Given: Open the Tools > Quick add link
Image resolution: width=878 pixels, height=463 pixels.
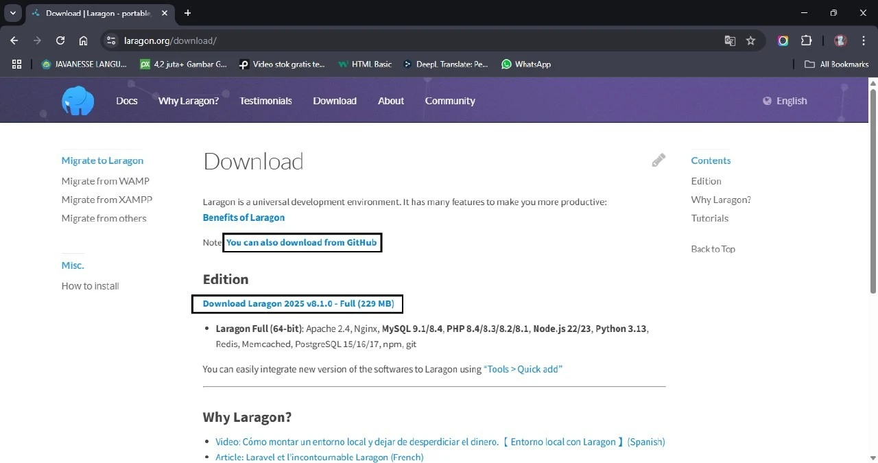Looking at the screenshot, I should click(x=523, y=369).
